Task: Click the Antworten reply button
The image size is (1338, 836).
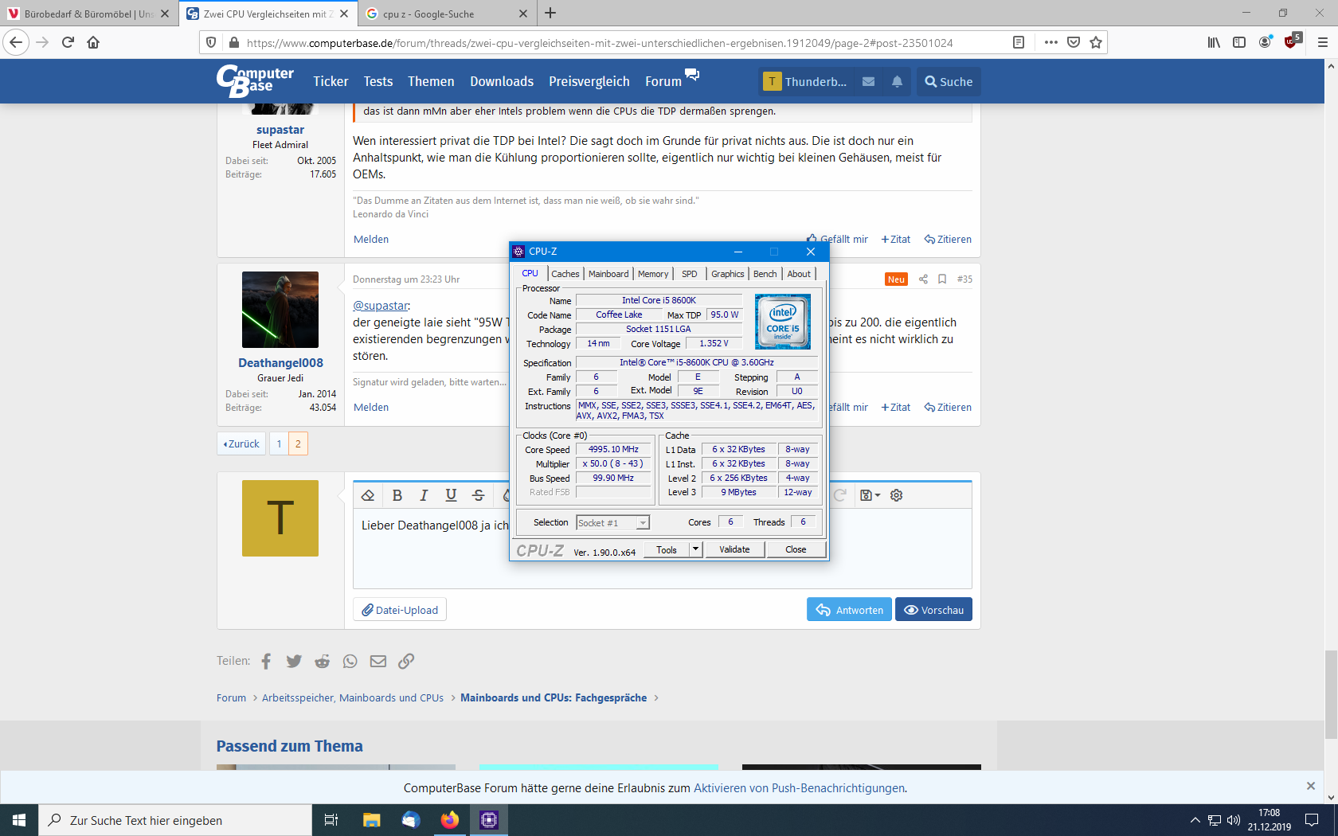Action: 849,610
